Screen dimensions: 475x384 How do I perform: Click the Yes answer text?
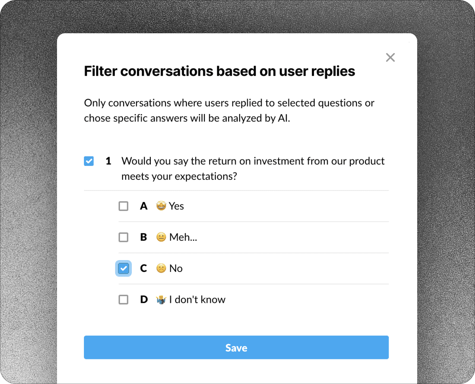point(177,206)
